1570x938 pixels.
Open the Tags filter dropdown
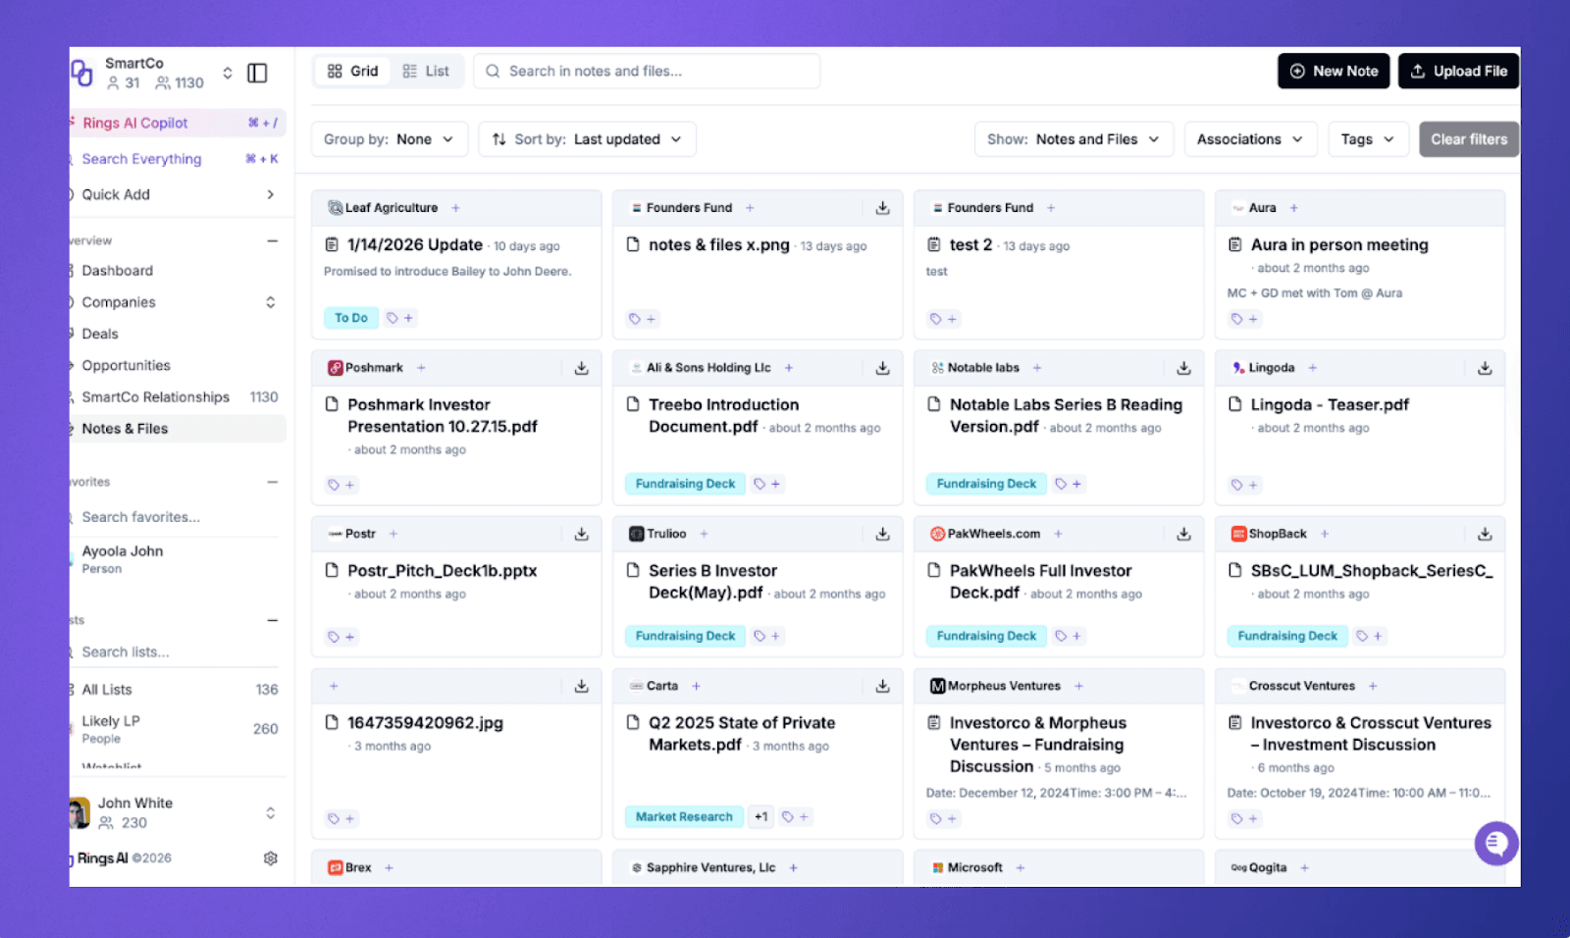point(1368,139)
